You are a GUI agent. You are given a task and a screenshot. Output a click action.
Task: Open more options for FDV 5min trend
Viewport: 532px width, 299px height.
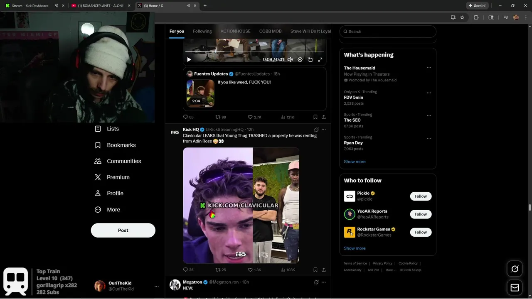[x=429, y=93]
